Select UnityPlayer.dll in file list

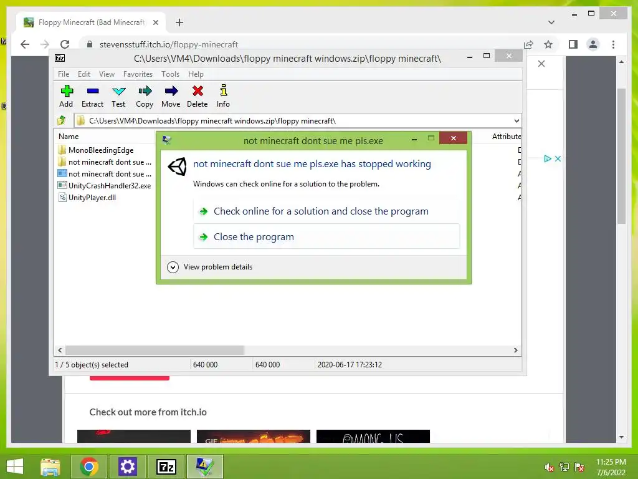coord(87,198)
